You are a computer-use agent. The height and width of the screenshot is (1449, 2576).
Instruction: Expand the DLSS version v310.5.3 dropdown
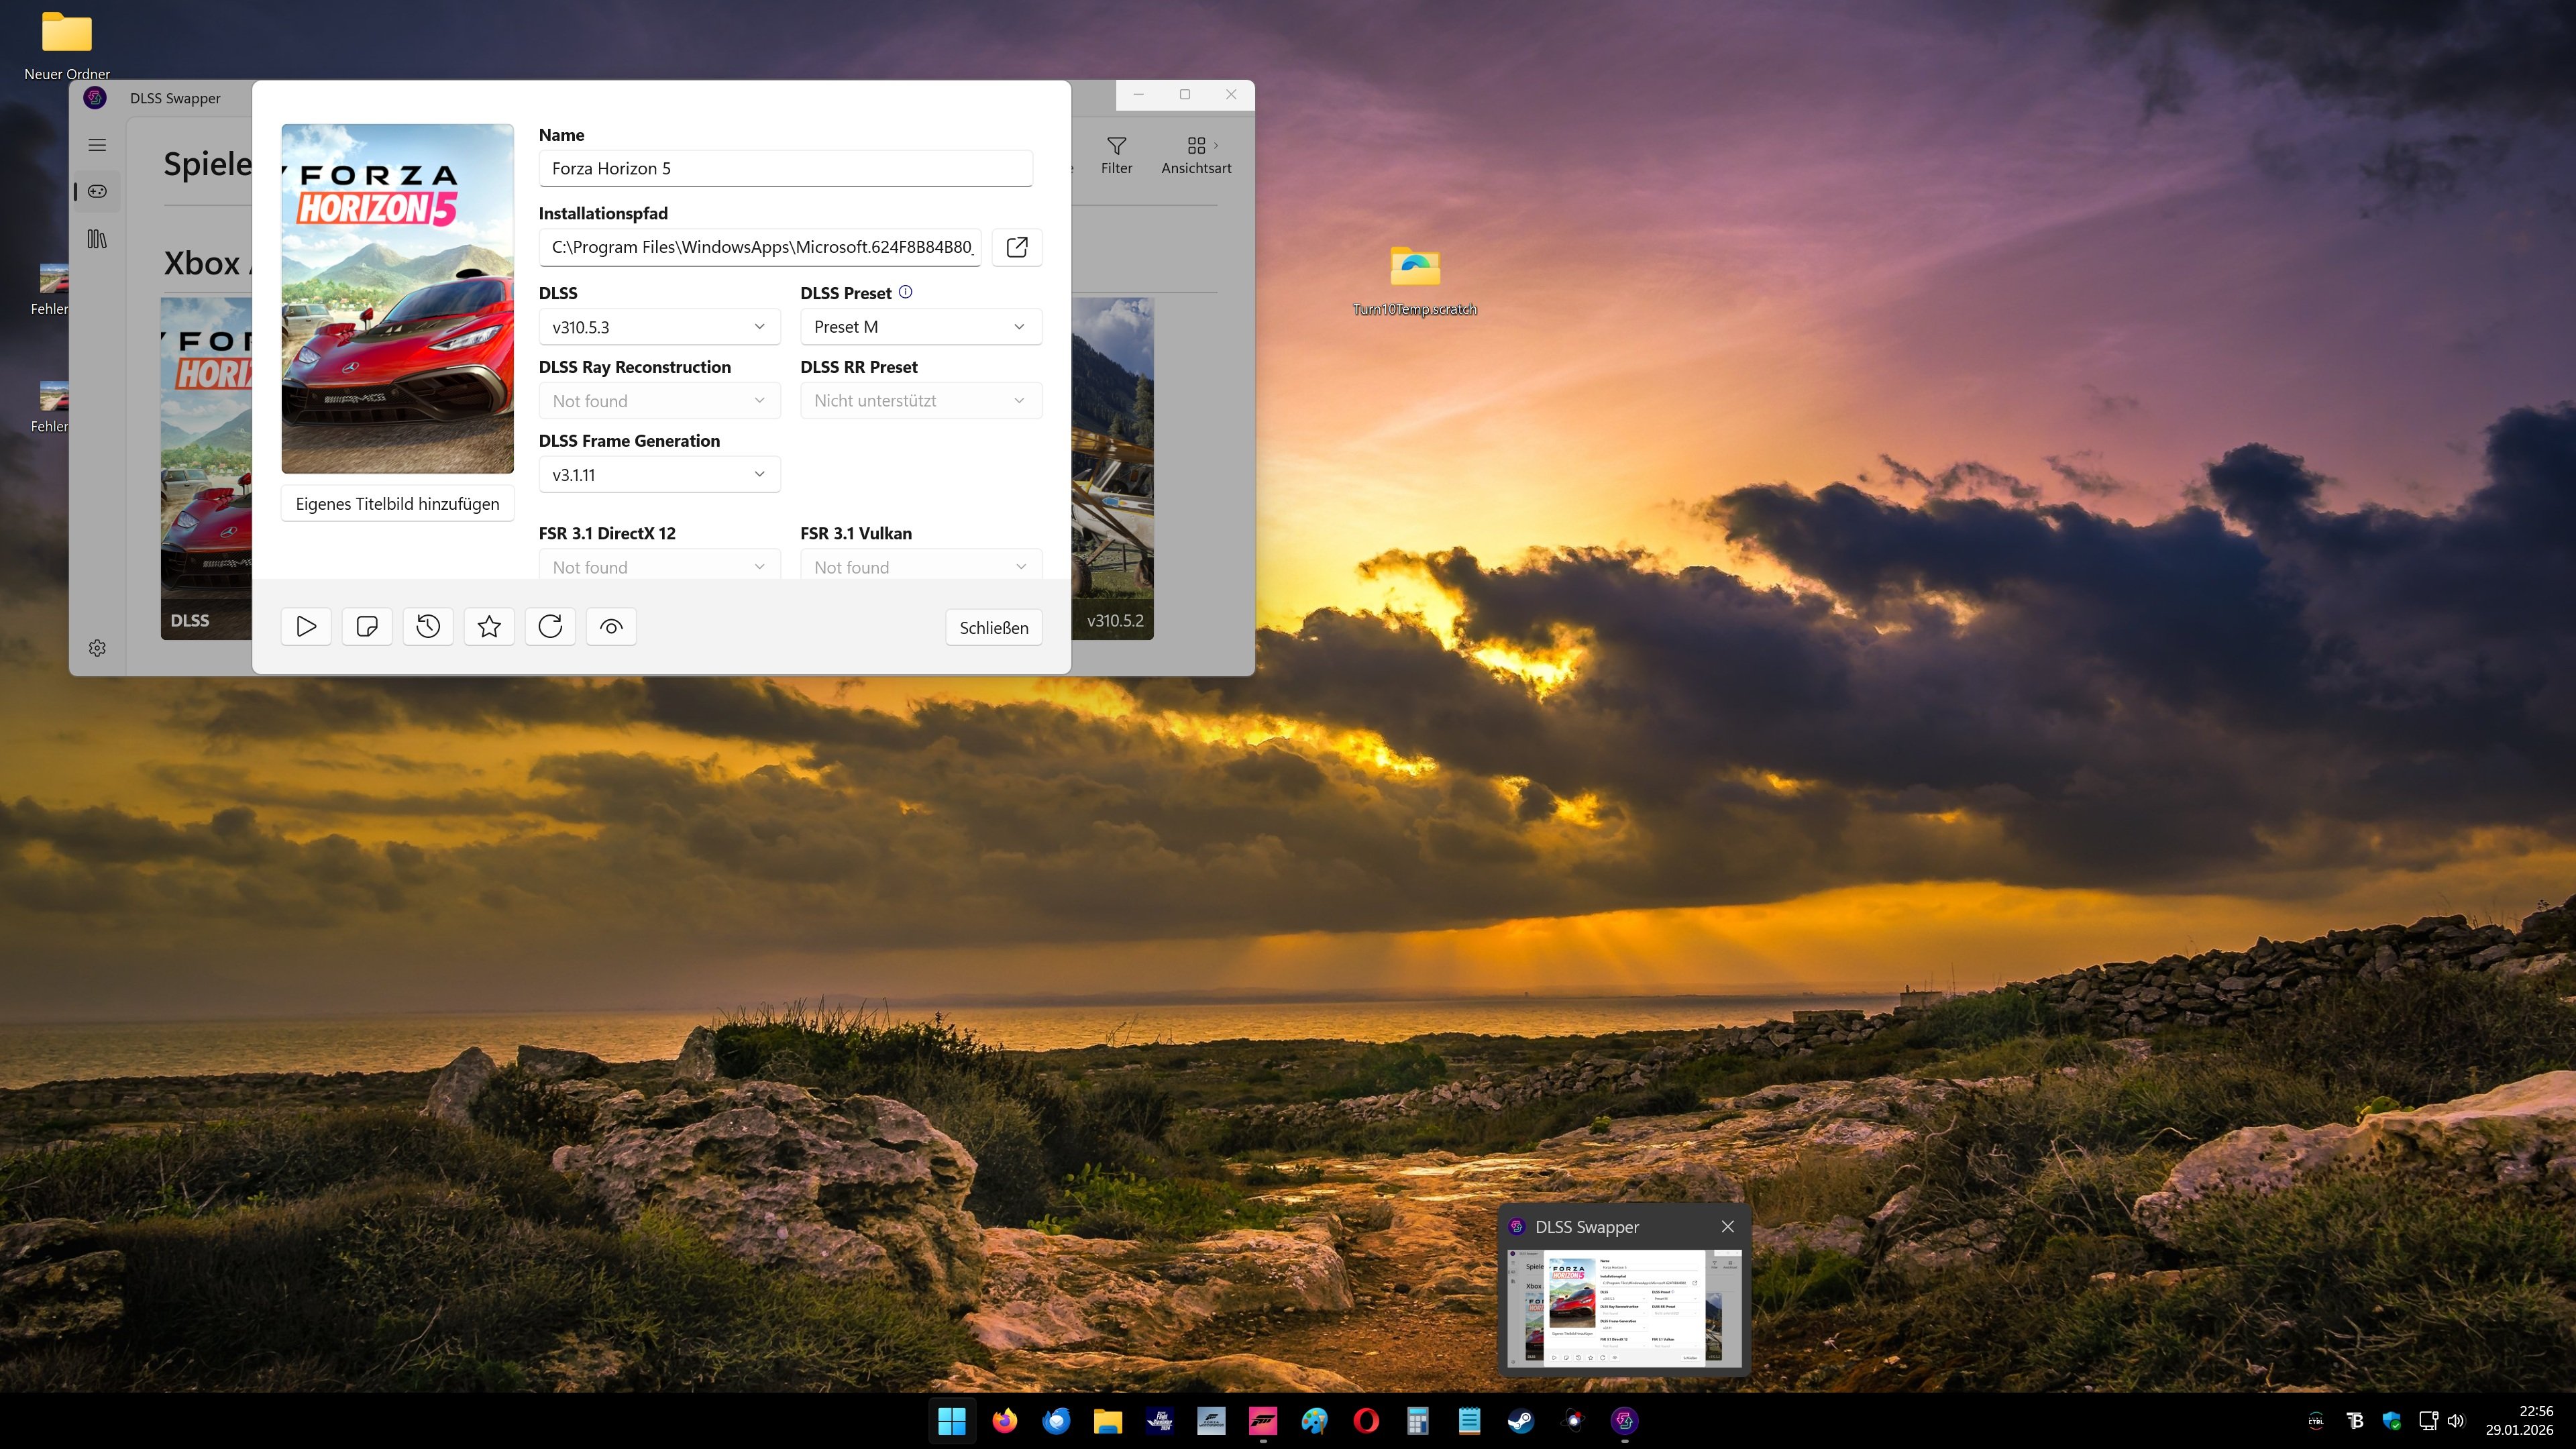(659, 327)
